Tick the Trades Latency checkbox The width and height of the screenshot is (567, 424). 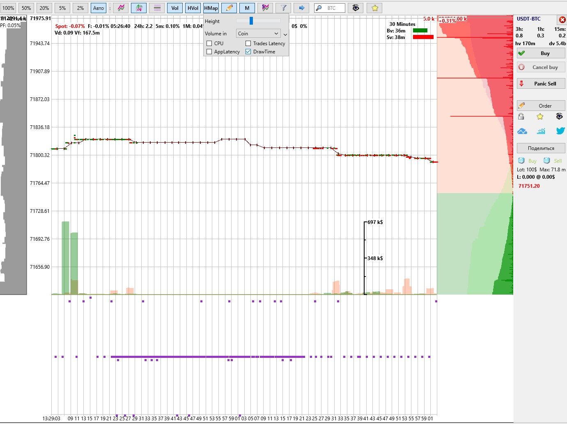pyautogui.click(x=248, y=44)
